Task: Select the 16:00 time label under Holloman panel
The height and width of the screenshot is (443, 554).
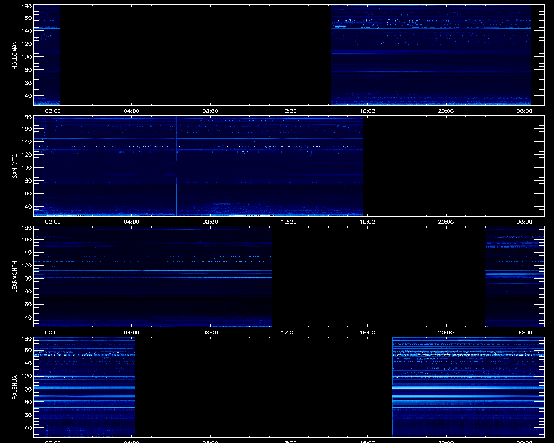Action: [x=367, y=111]
